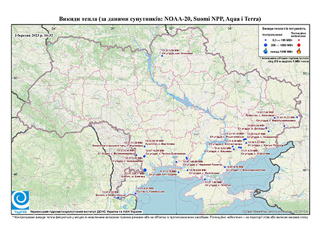This screenshot has width=320, height=226.
Task: Click the small red dot in the legend
Action: 298,41
